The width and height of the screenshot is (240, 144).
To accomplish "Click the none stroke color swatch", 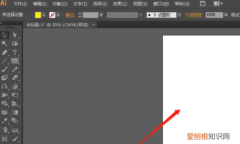I will 52,15.
